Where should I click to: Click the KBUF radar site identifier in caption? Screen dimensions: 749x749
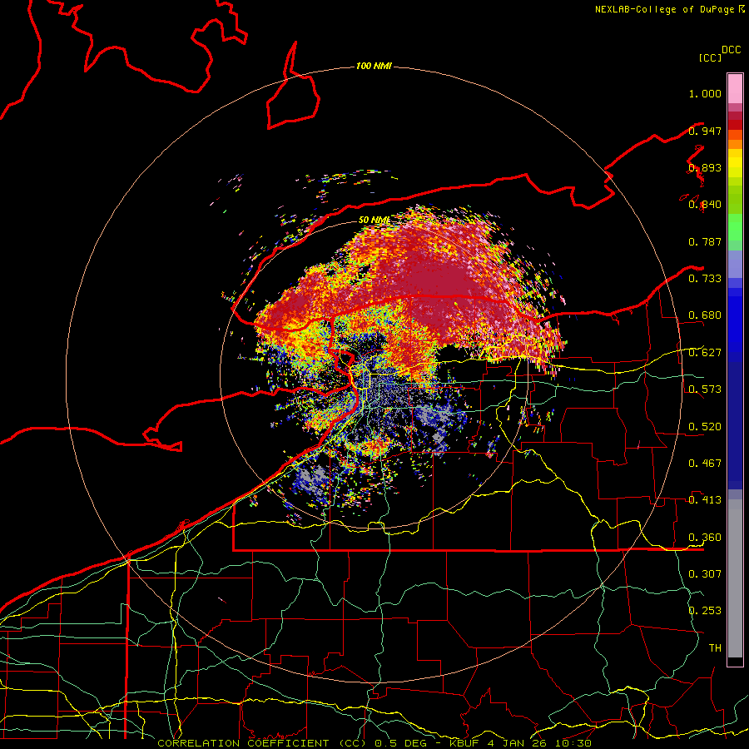[x=466, y=743]
